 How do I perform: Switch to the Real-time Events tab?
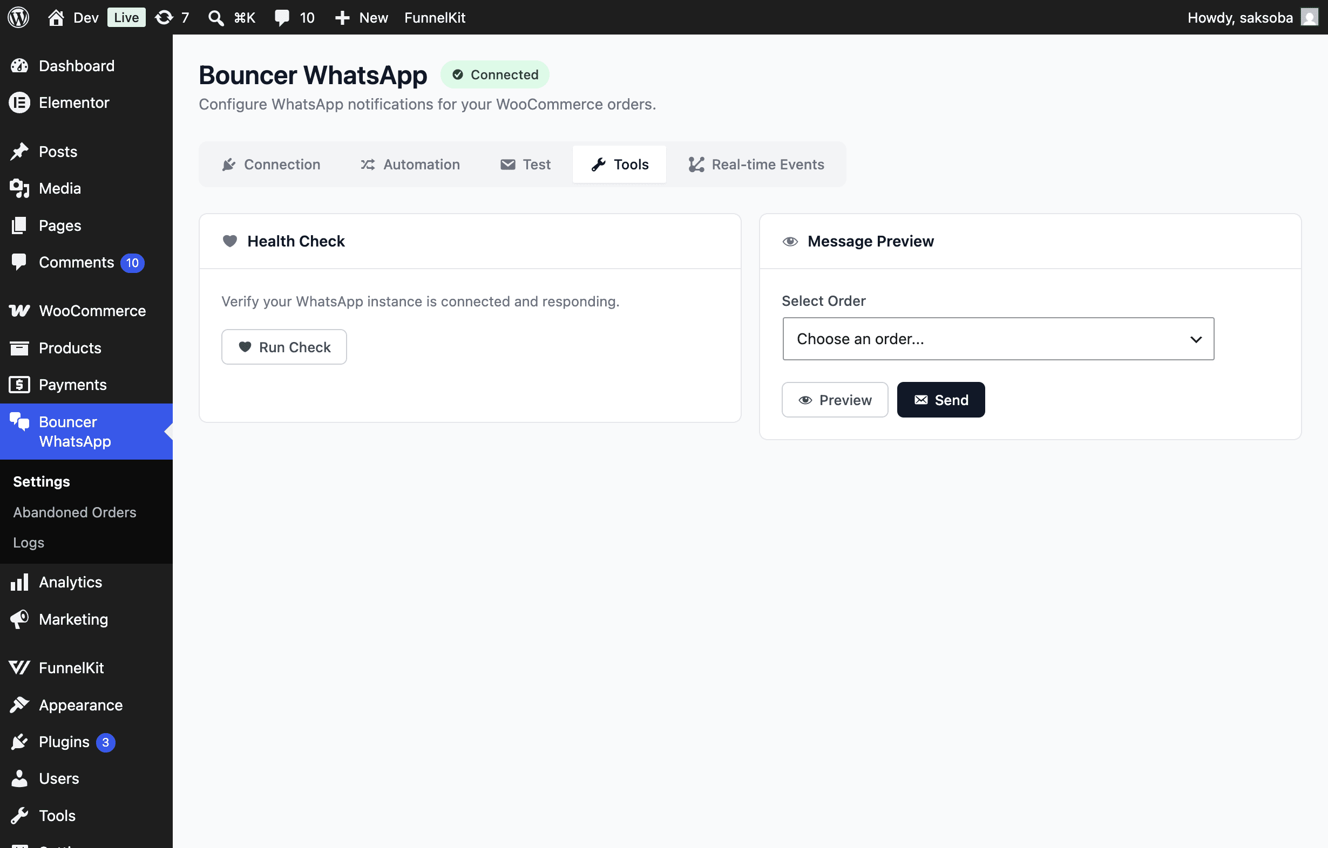756,164
